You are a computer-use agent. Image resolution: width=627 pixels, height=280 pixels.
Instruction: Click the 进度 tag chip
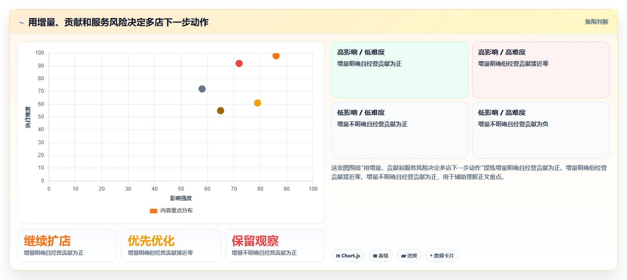coord(409,256)
